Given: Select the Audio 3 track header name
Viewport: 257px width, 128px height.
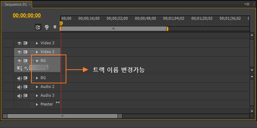Looking at the screenshot, I should [x=47, y=96].
